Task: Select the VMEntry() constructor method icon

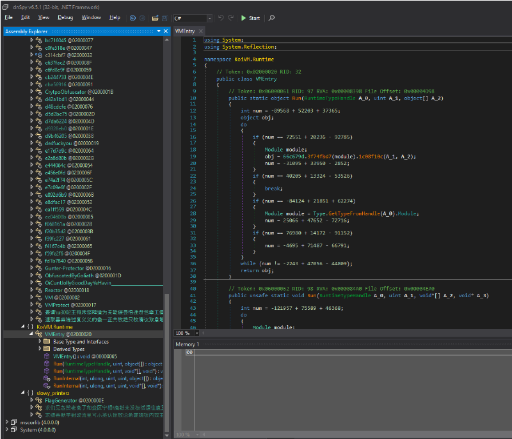Action: (47, 357)
